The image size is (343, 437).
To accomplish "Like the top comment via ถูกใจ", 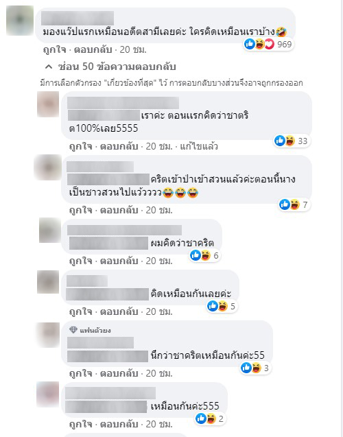I will click(x=54, y=49).
